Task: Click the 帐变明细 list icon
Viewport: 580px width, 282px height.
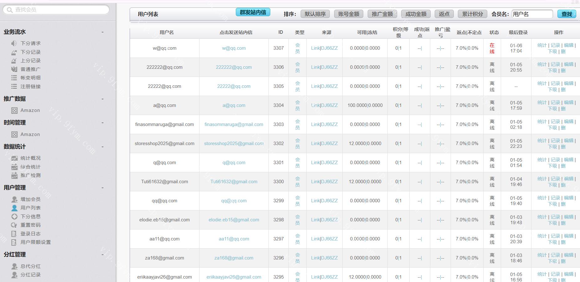Action: point(14,78)
